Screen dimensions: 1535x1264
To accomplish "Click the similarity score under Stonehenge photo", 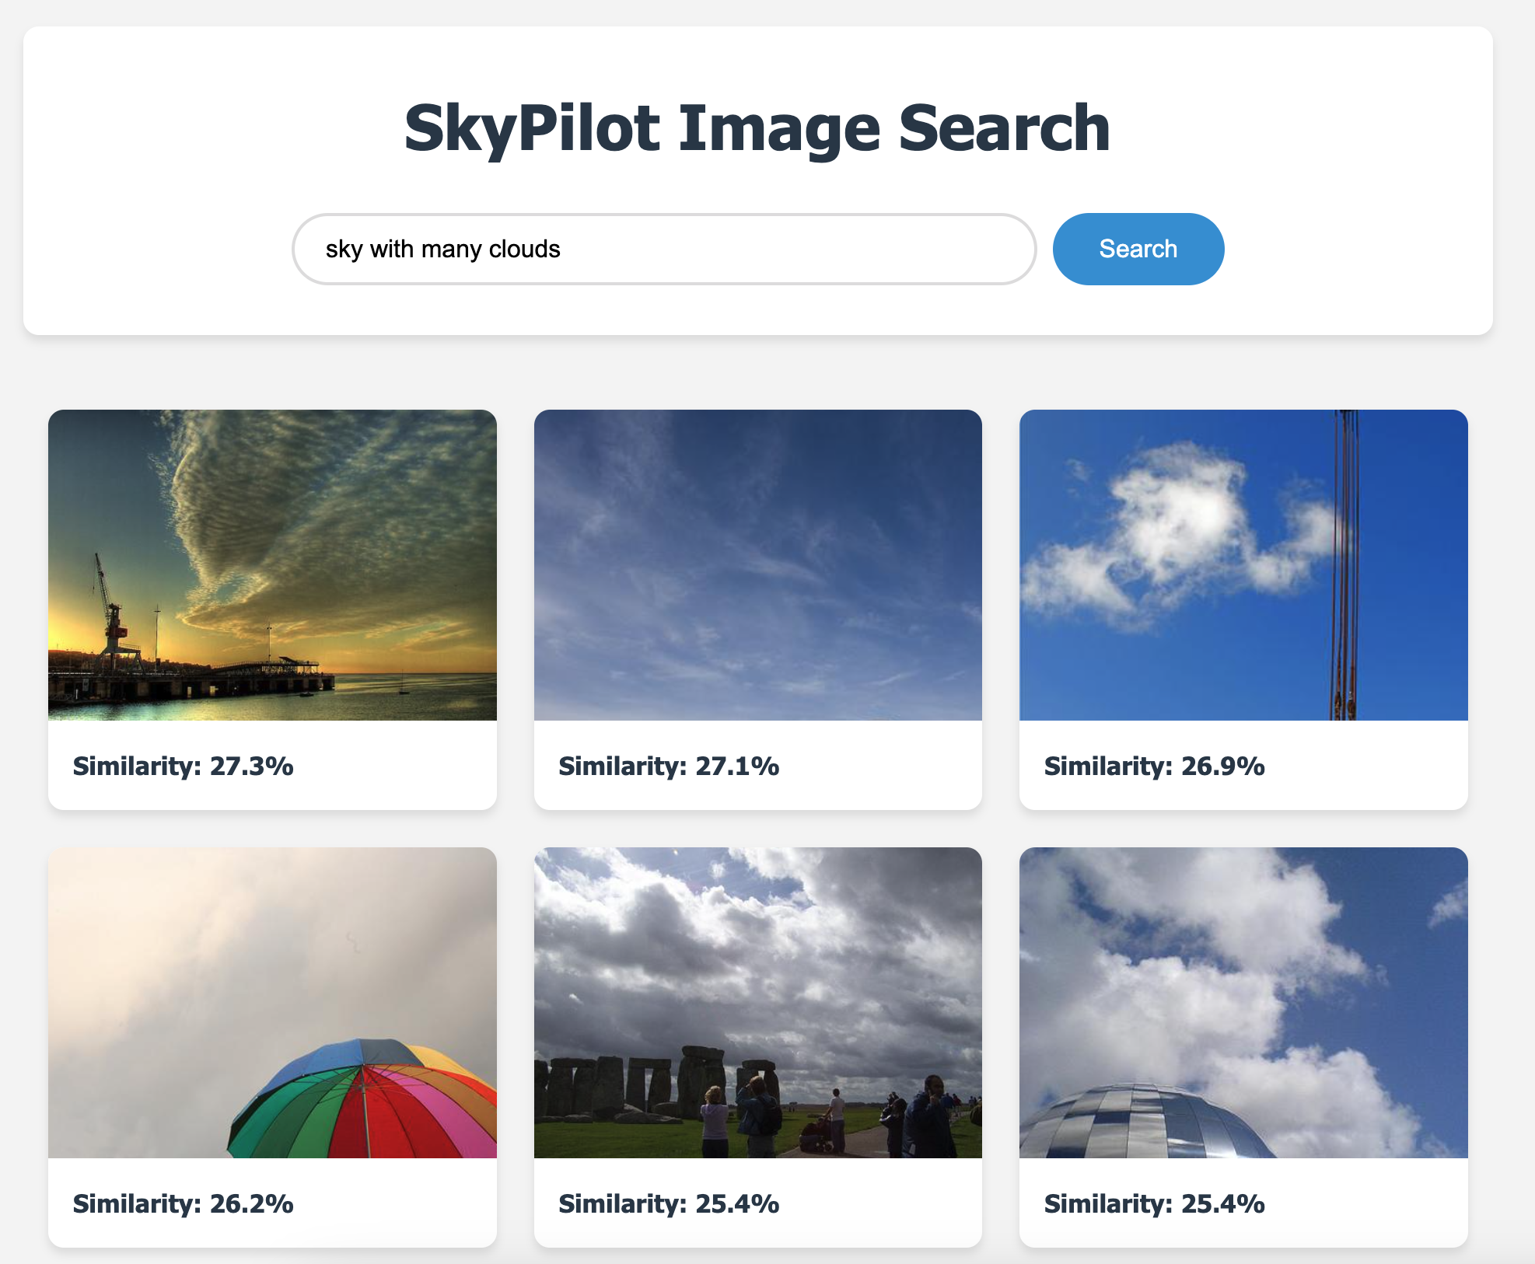I will pos(669,1204).
